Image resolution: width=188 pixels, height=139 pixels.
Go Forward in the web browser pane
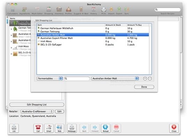(95, 128)
